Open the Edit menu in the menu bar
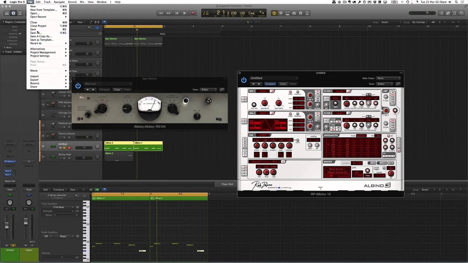 point(38,2)
